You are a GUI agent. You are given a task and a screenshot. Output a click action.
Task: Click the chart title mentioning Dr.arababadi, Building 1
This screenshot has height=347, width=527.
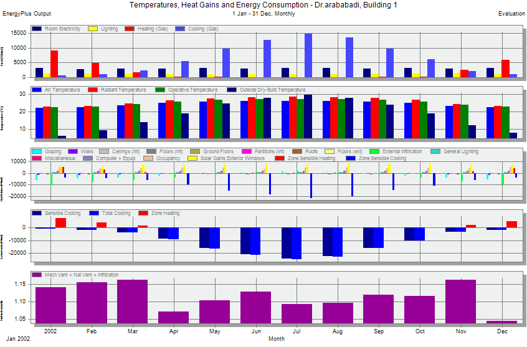pyautogui.click(x=263, y=5)
